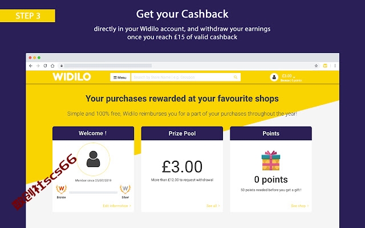The image size is (365, 228).
Task: Open the Menu hamburger button
Action: tap(120, 78)
